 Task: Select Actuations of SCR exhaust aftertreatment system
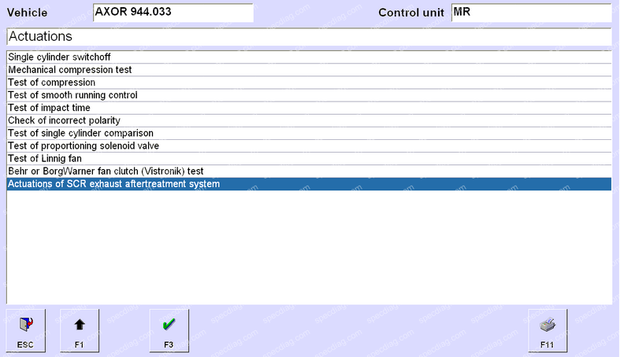click(x=113, y=184)
